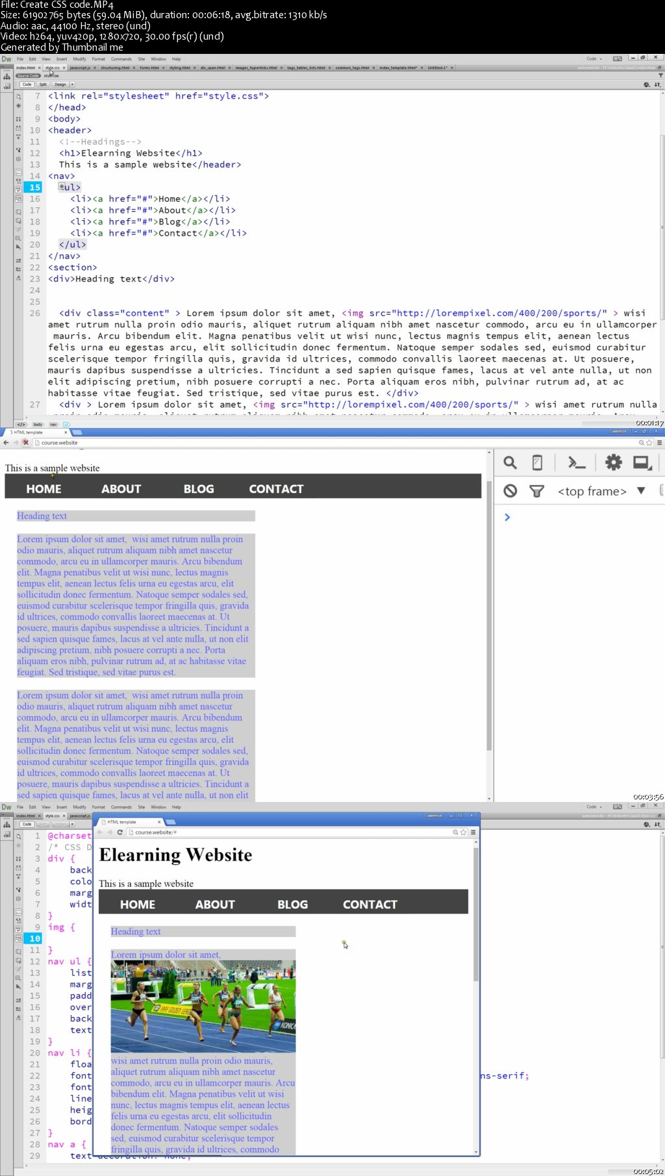Screen dimensions: 665x1176
Task: Toggle Syntax Error Alerts in index.html coding toolbar
Action: click(18, 199)
